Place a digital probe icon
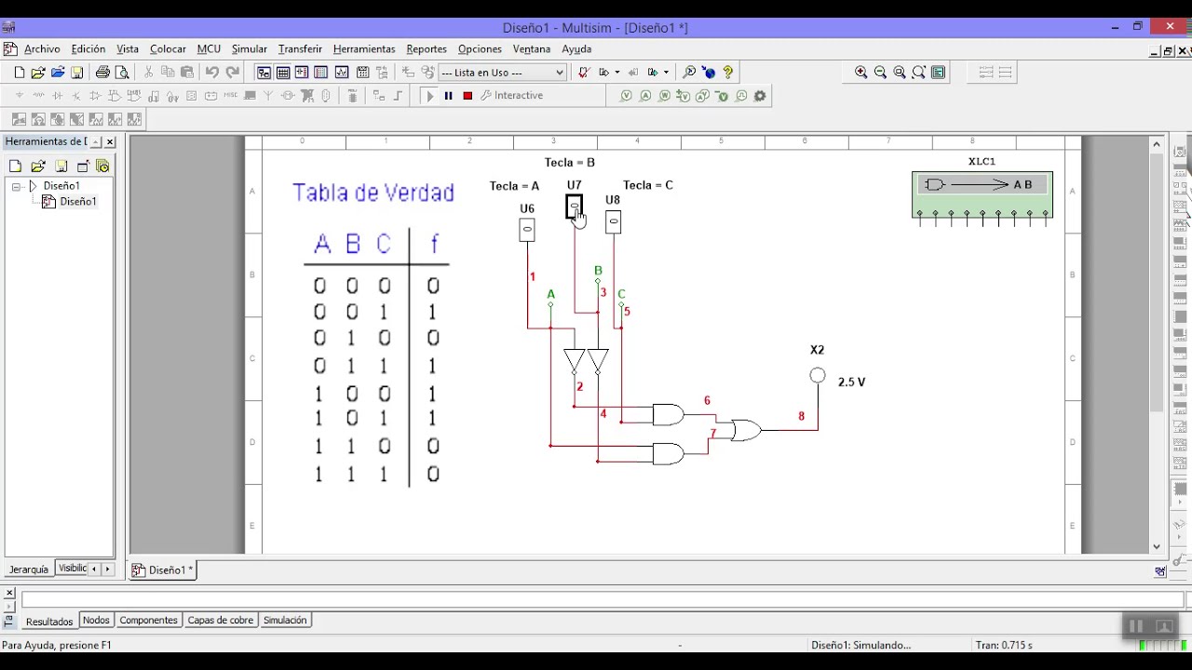The image size is (1192, 670). pos(741,96)
